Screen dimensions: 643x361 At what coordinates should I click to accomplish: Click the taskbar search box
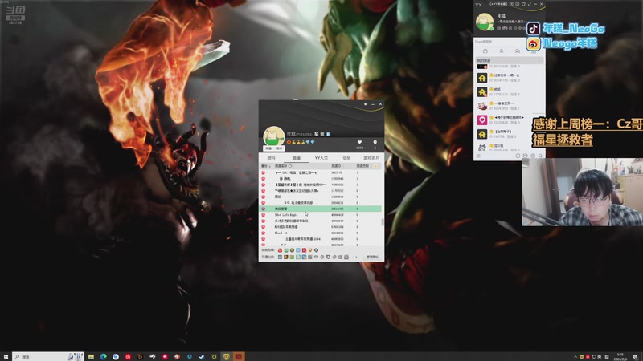click(x=48, y=357)
